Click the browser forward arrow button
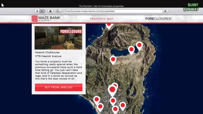203x114 pixels. pos(42,11)
